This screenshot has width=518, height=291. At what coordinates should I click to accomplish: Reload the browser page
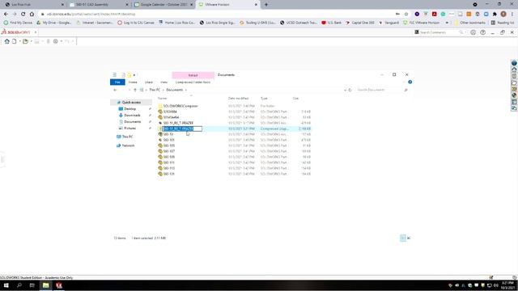coord(23,15)
